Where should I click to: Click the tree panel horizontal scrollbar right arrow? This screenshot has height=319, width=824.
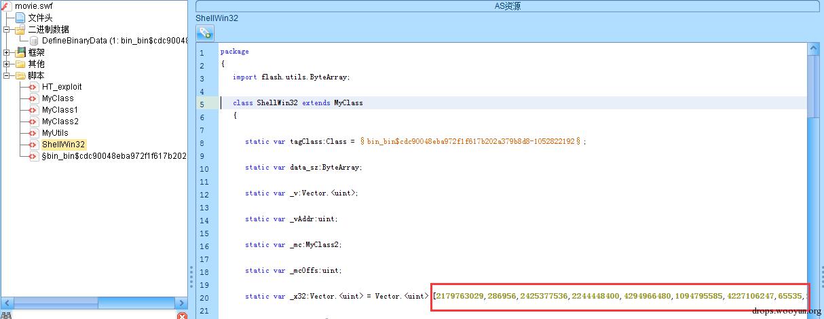coord(181,303)
